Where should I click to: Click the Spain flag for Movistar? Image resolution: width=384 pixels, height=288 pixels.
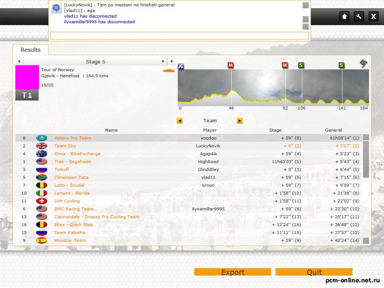42,240
